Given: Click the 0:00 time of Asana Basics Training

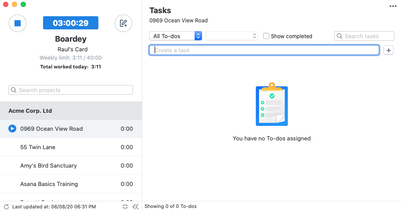Looking at the screenshot, I should [x=126, y=184].
